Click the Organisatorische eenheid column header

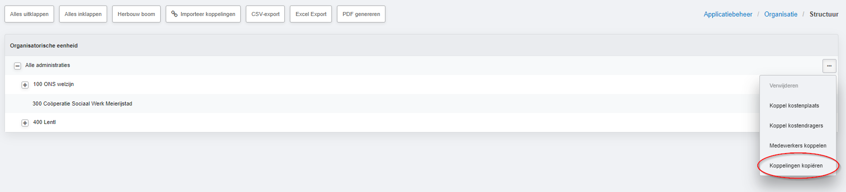[x=44, y=45]
